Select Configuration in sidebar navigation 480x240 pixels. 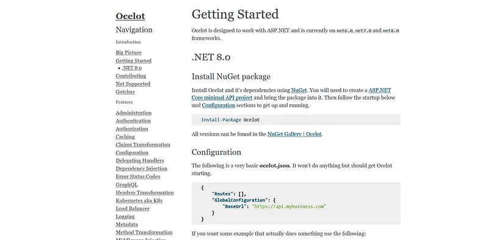pos(132,153)
